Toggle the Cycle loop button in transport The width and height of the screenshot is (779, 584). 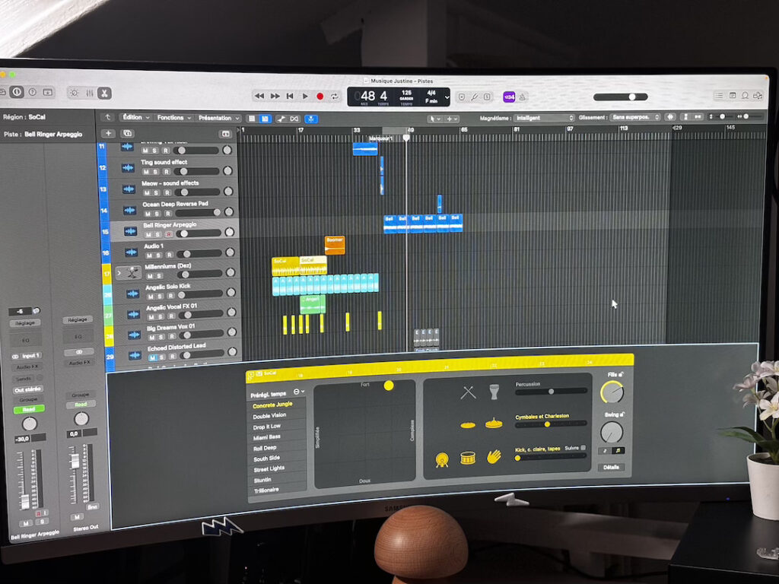334,97
